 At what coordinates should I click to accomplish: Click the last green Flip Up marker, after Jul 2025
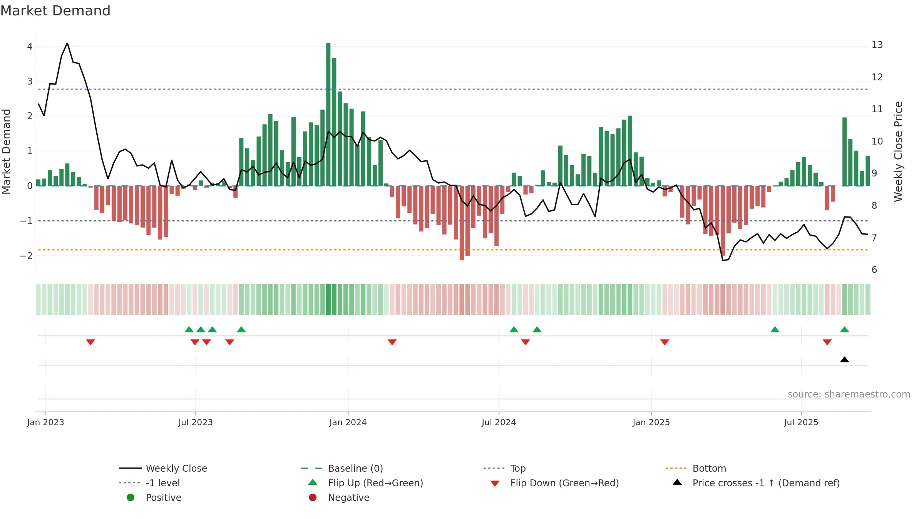(x=844, y=329)
